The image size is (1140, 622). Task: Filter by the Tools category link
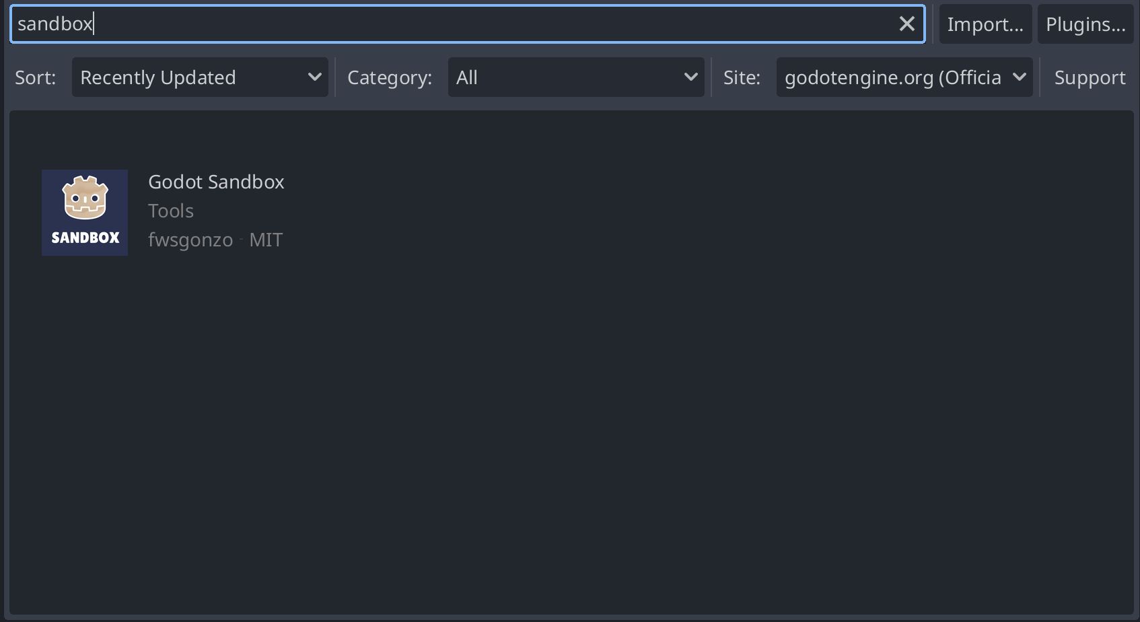(x=171, y=211)
